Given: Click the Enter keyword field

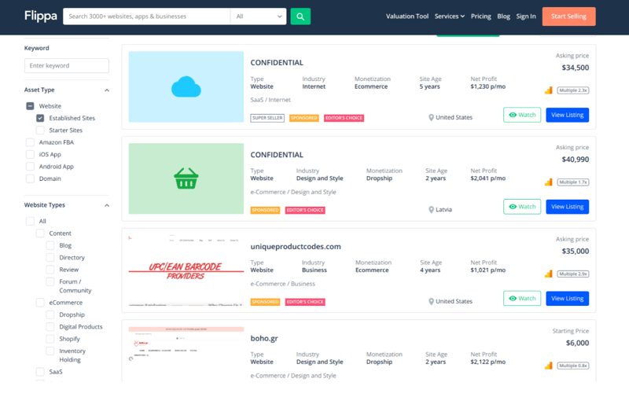Looking at the screenshot, I should [x=67, y=66].
